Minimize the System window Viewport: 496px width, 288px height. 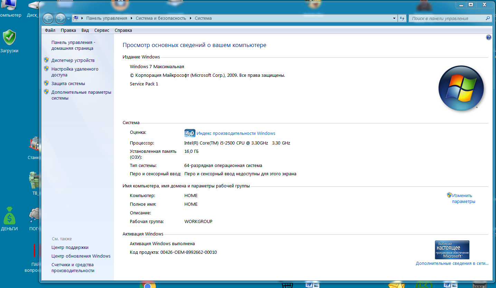coord(461,4)
